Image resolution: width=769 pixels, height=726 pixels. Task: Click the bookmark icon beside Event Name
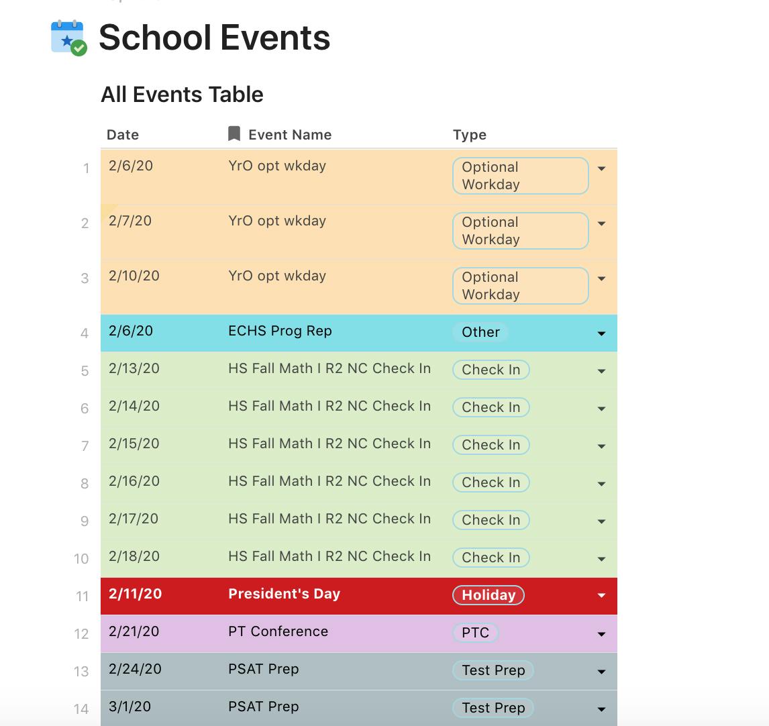pyautogui.click(x=234, y=134)
